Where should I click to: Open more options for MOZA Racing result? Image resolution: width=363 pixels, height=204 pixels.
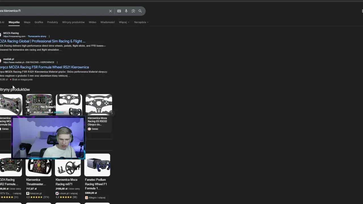(49, 36)
